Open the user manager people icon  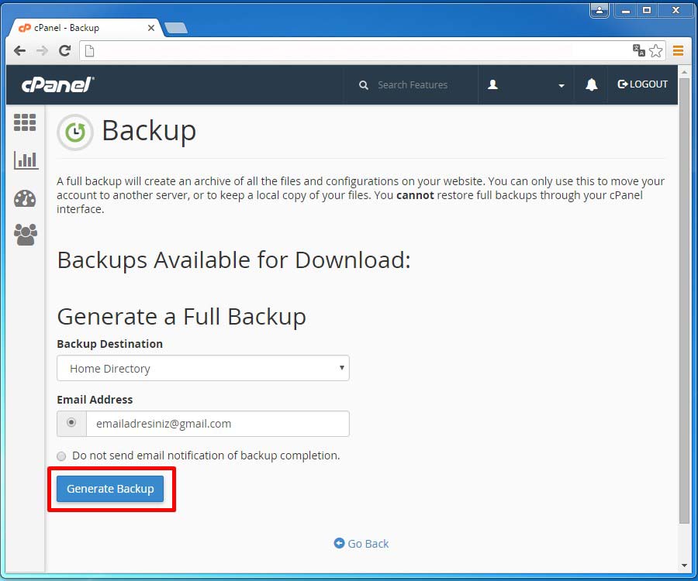(x=25, y=234)
